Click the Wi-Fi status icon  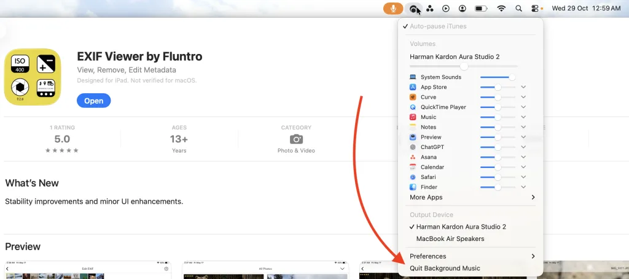(x=501, y=9)
